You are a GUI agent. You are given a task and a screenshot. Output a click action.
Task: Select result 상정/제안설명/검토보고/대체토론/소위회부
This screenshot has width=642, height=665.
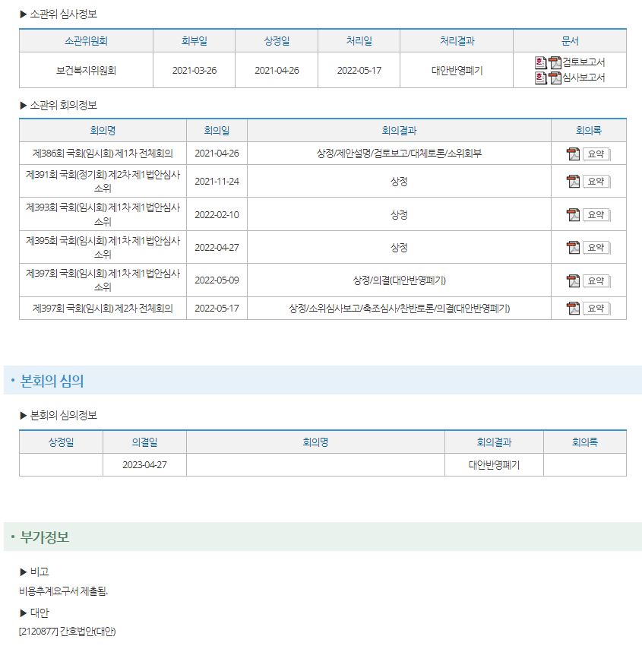coord(399,154)
